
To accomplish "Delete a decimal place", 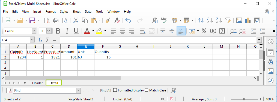I will click(242, 31).
